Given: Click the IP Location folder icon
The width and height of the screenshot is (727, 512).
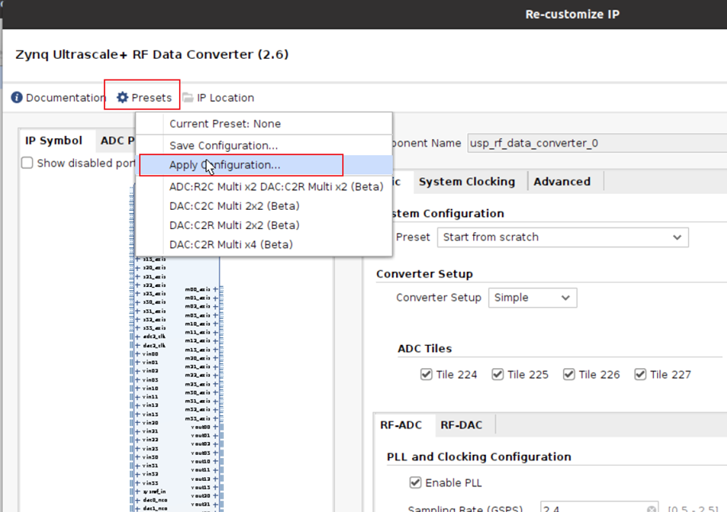Looking at the screenshot, I should click(187, 97).
